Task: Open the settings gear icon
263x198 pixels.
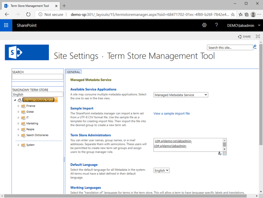Action: pyautogui.click(x=204, y=25)
